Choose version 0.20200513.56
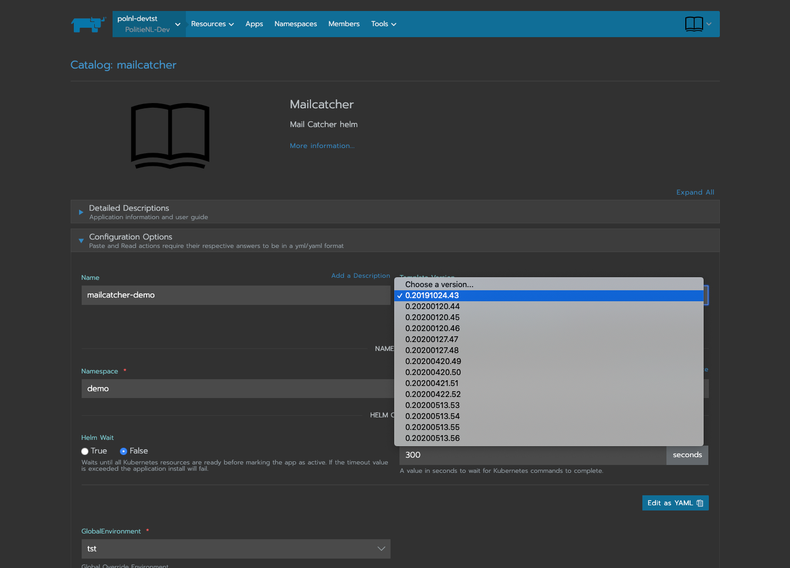Image resolution: width=790 pixels, height=568 pixels. (x=549, y=438)
